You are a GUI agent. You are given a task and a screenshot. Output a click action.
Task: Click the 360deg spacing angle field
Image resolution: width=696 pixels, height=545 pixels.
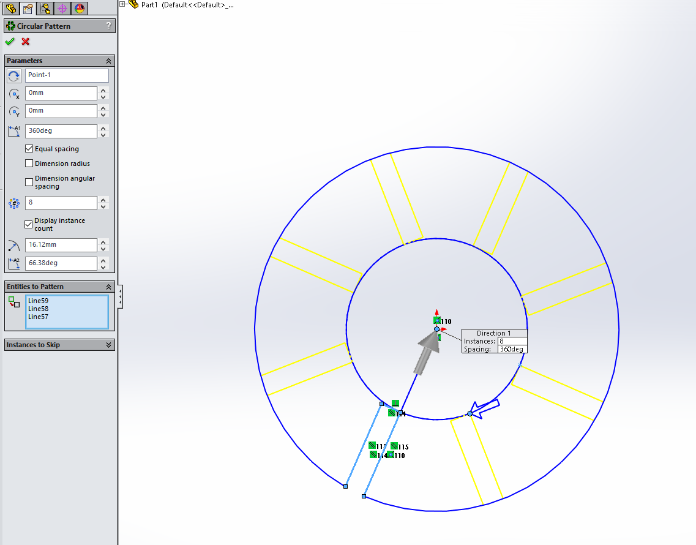click(61, 130)
